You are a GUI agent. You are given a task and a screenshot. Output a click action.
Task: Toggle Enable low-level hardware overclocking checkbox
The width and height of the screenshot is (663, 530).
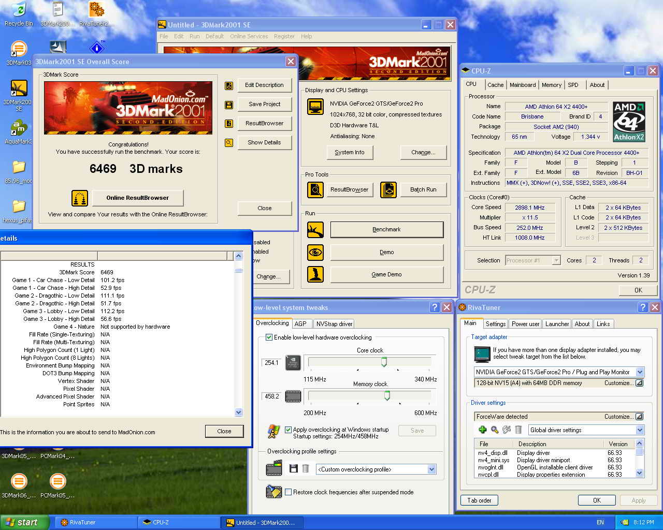[269, 337]
